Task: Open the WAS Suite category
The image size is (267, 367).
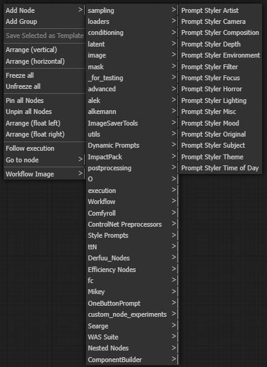Action: [132, 337]
